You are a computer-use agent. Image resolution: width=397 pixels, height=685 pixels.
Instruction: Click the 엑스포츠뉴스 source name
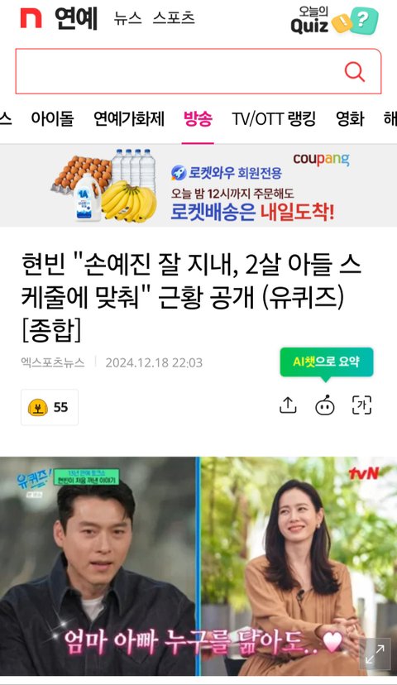pyautogui.click(x=53, y=362)
